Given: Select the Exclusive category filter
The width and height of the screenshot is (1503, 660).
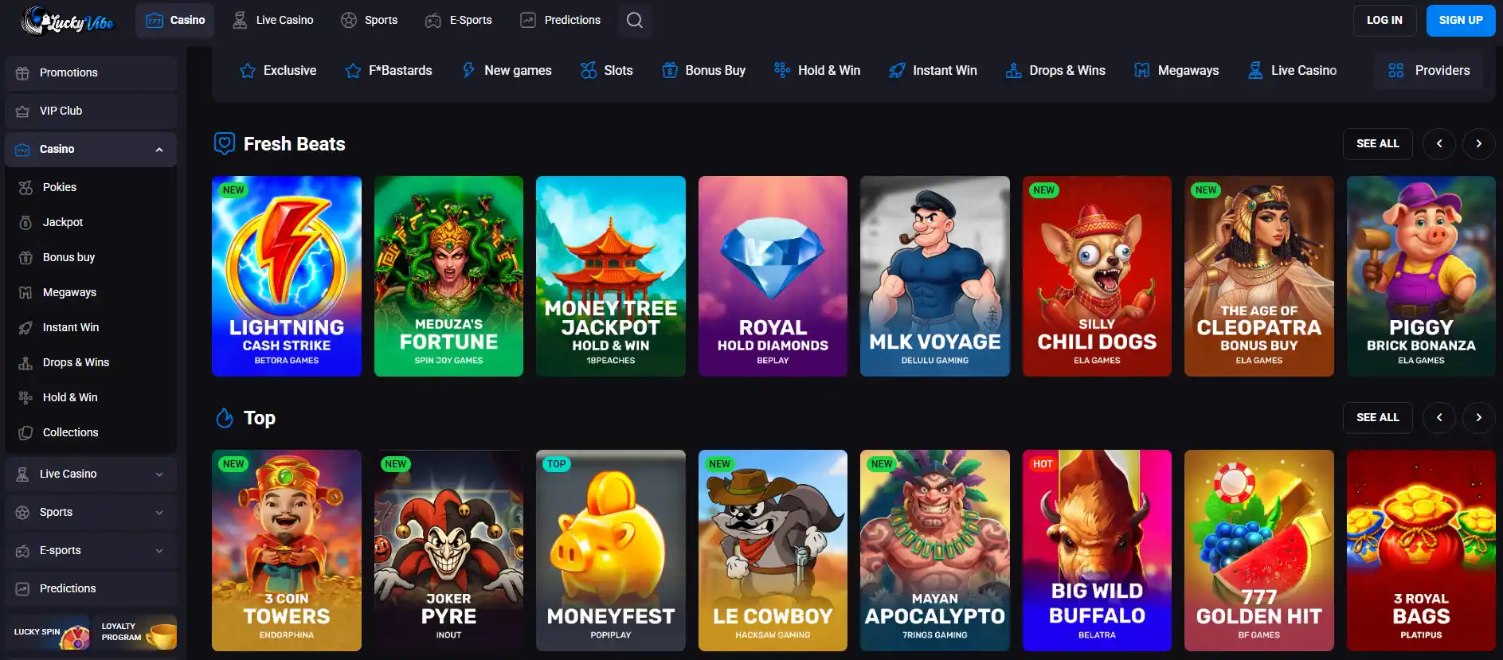Looking at the screenshot, I should point(278,70).
